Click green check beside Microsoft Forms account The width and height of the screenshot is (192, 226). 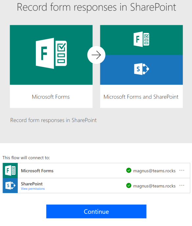click(x=129, y=170)
